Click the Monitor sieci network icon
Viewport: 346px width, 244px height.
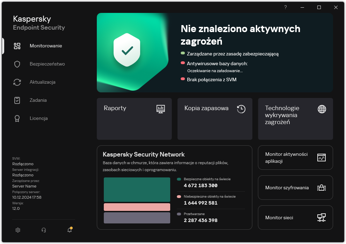pos(322,218)
